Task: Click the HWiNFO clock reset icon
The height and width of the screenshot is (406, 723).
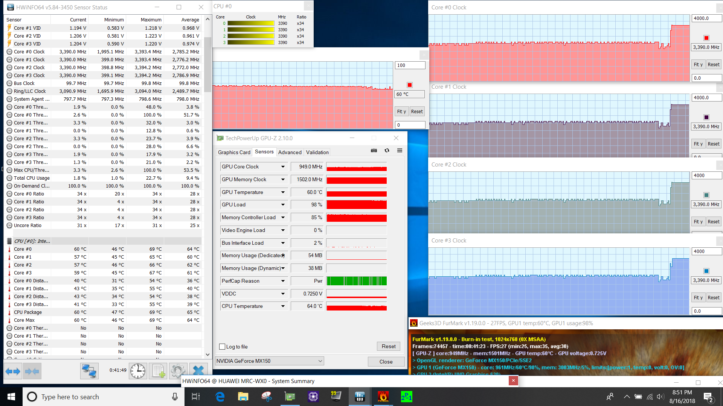Action: (138, 371)
